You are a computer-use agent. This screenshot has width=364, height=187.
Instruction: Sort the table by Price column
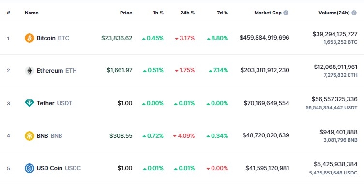pyautogui.click(x=126, y=13)
